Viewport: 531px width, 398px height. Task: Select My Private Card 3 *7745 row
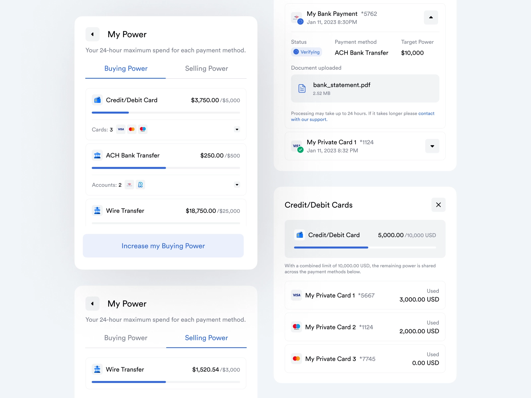365,359
